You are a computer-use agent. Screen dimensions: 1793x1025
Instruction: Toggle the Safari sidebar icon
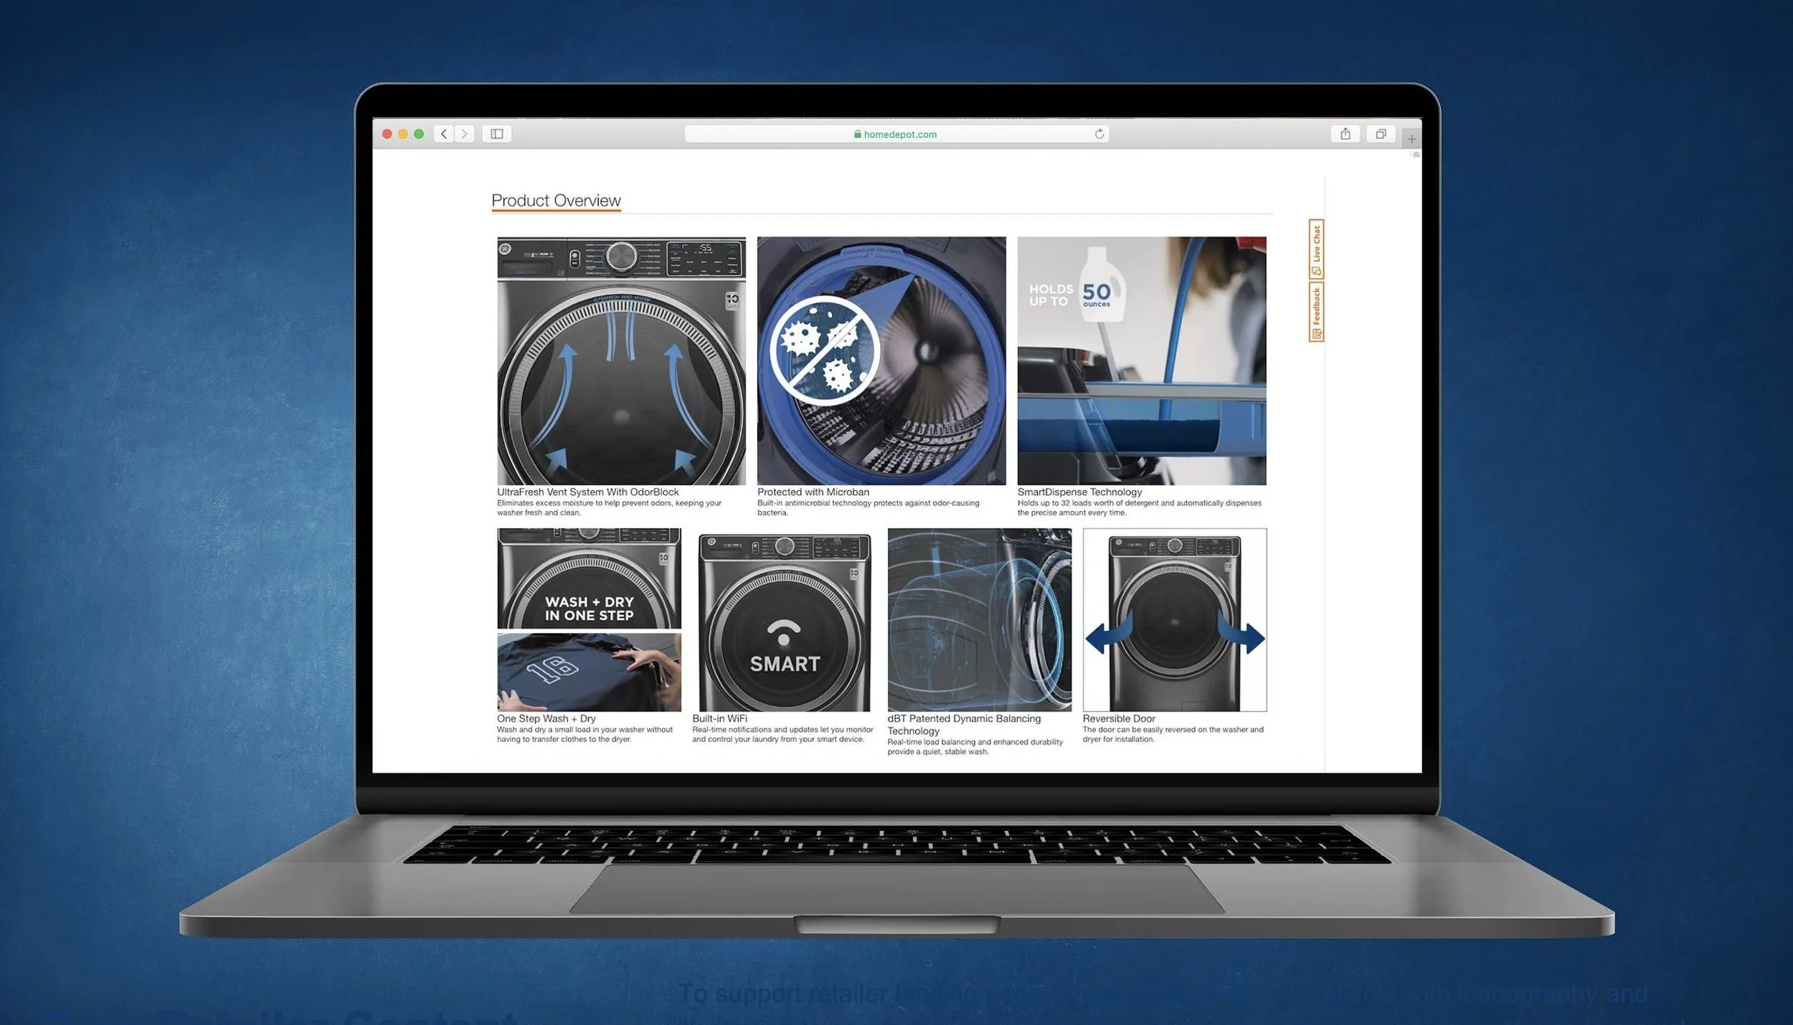(x=496, y=134)
